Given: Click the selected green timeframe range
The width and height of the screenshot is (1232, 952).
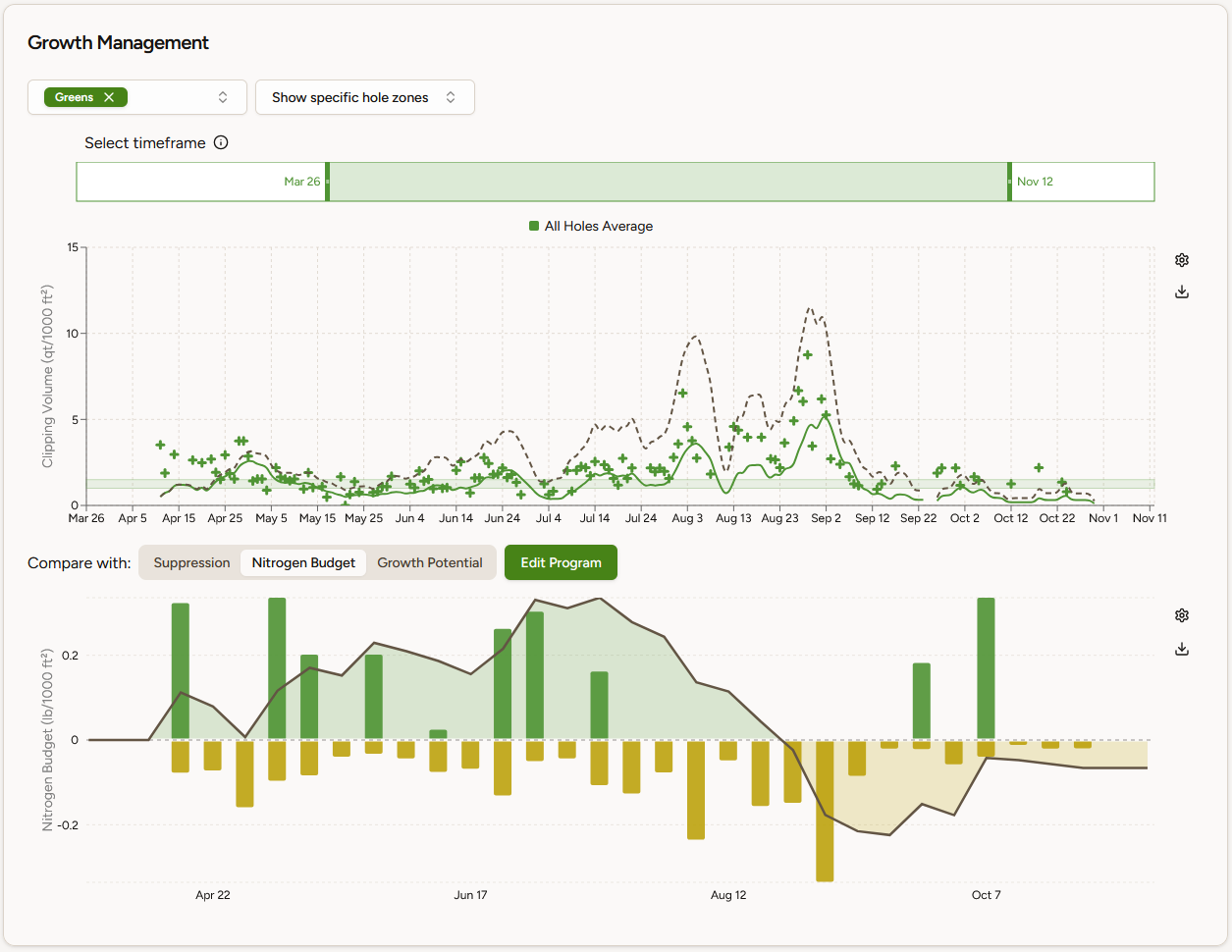Looking at the screenshot, I should tap(668, 182).
